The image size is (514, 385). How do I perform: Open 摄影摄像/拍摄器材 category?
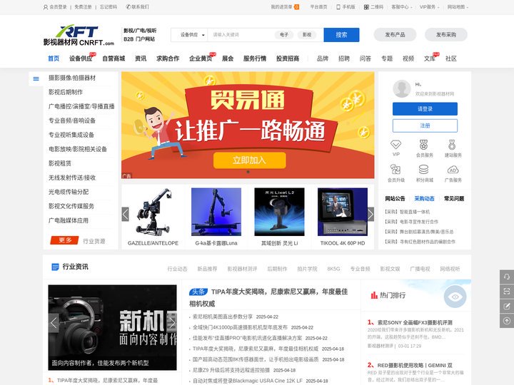tap(72, 78)
